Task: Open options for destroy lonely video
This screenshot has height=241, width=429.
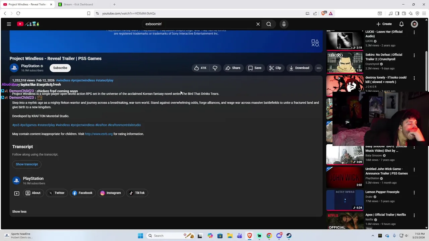Action: [414, 78]
